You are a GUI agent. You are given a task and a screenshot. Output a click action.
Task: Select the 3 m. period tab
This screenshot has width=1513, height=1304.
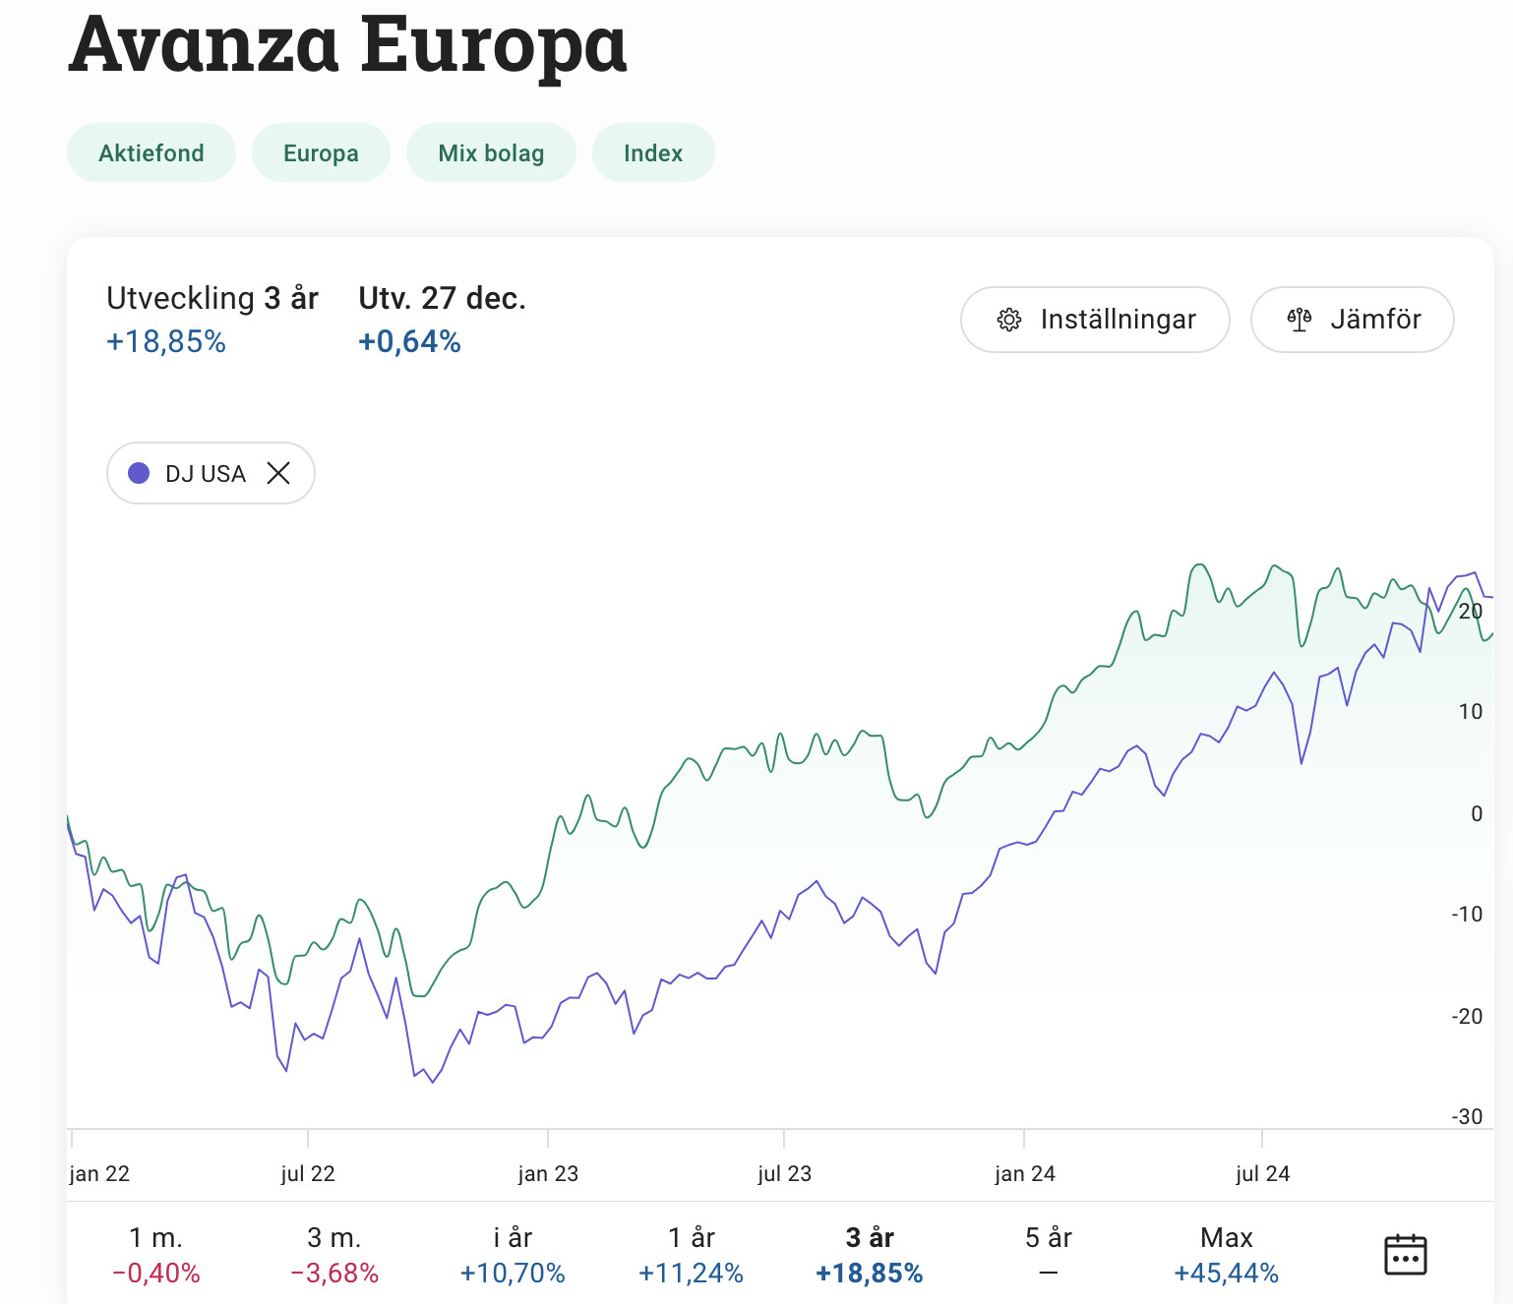(x=334, y=1255)
